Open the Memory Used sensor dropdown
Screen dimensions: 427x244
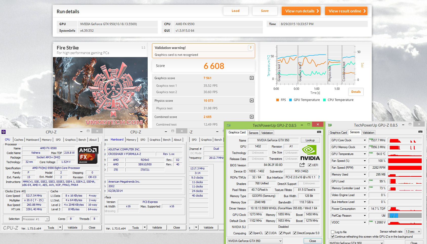click(x=365, y=175)
